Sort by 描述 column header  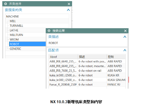tap(92, 57)
